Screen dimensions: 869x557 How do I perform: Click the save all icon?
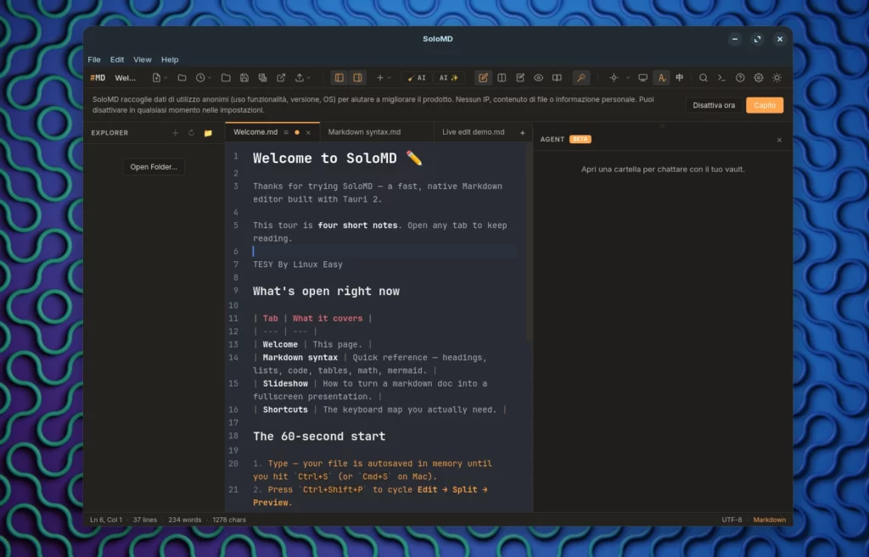263,78
